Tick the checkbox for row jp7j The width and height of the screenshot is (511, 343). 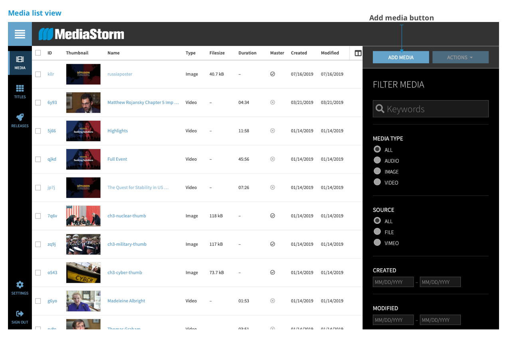click(38, 188)
